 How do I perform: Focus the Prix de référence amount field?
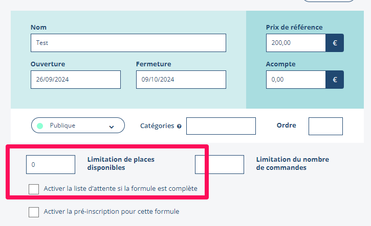click(296, 43)
